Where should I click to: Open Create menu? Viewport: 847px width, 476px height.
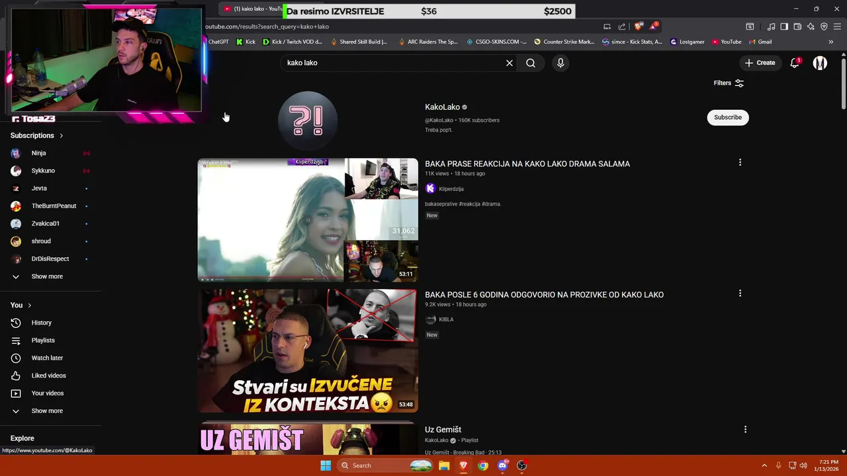click(x=760, y=63)
